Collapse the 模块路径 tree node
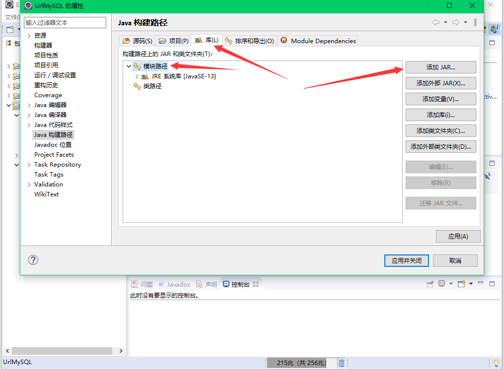 pos(129,65)
